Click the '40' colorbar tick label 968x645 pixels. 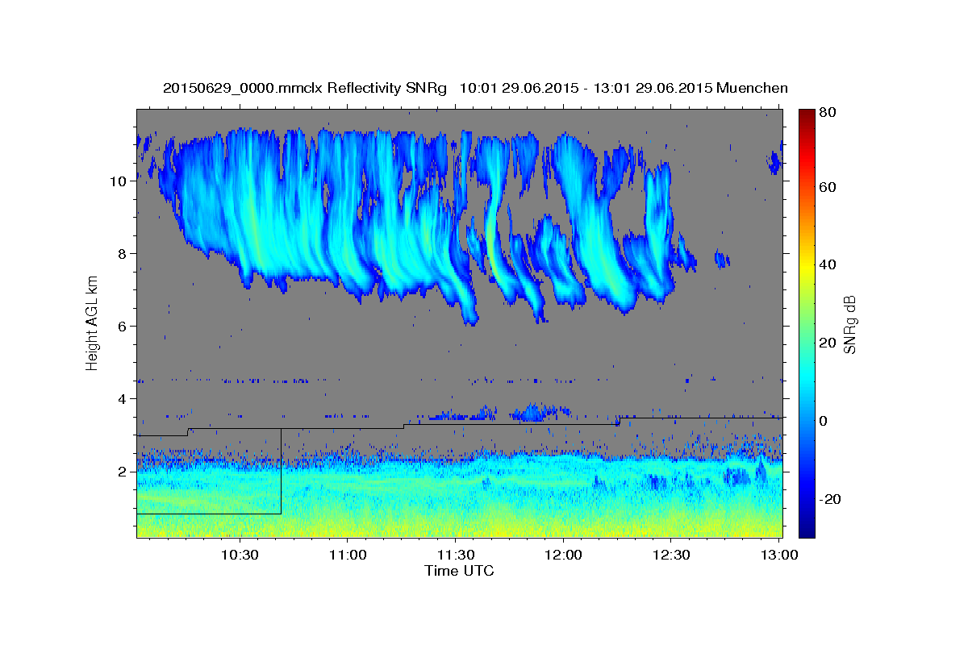[829, 265]
